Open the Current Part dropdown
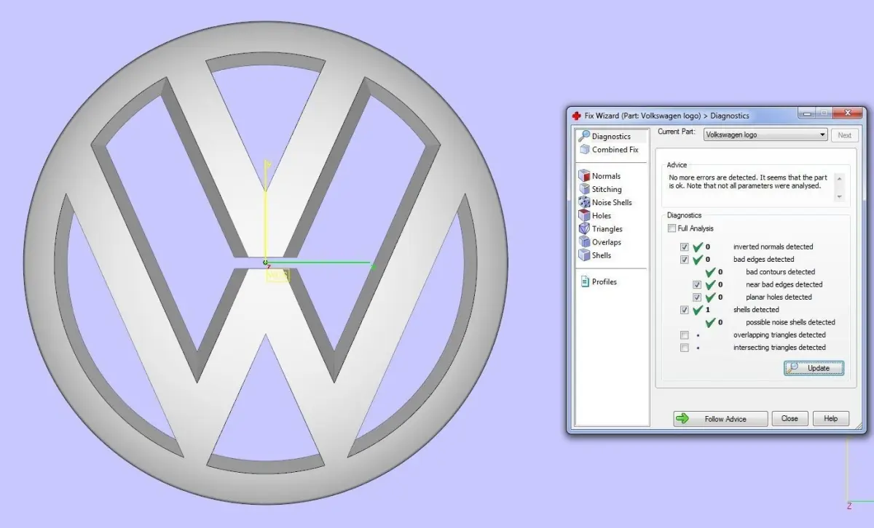874x528 pixels. [765, 135]
